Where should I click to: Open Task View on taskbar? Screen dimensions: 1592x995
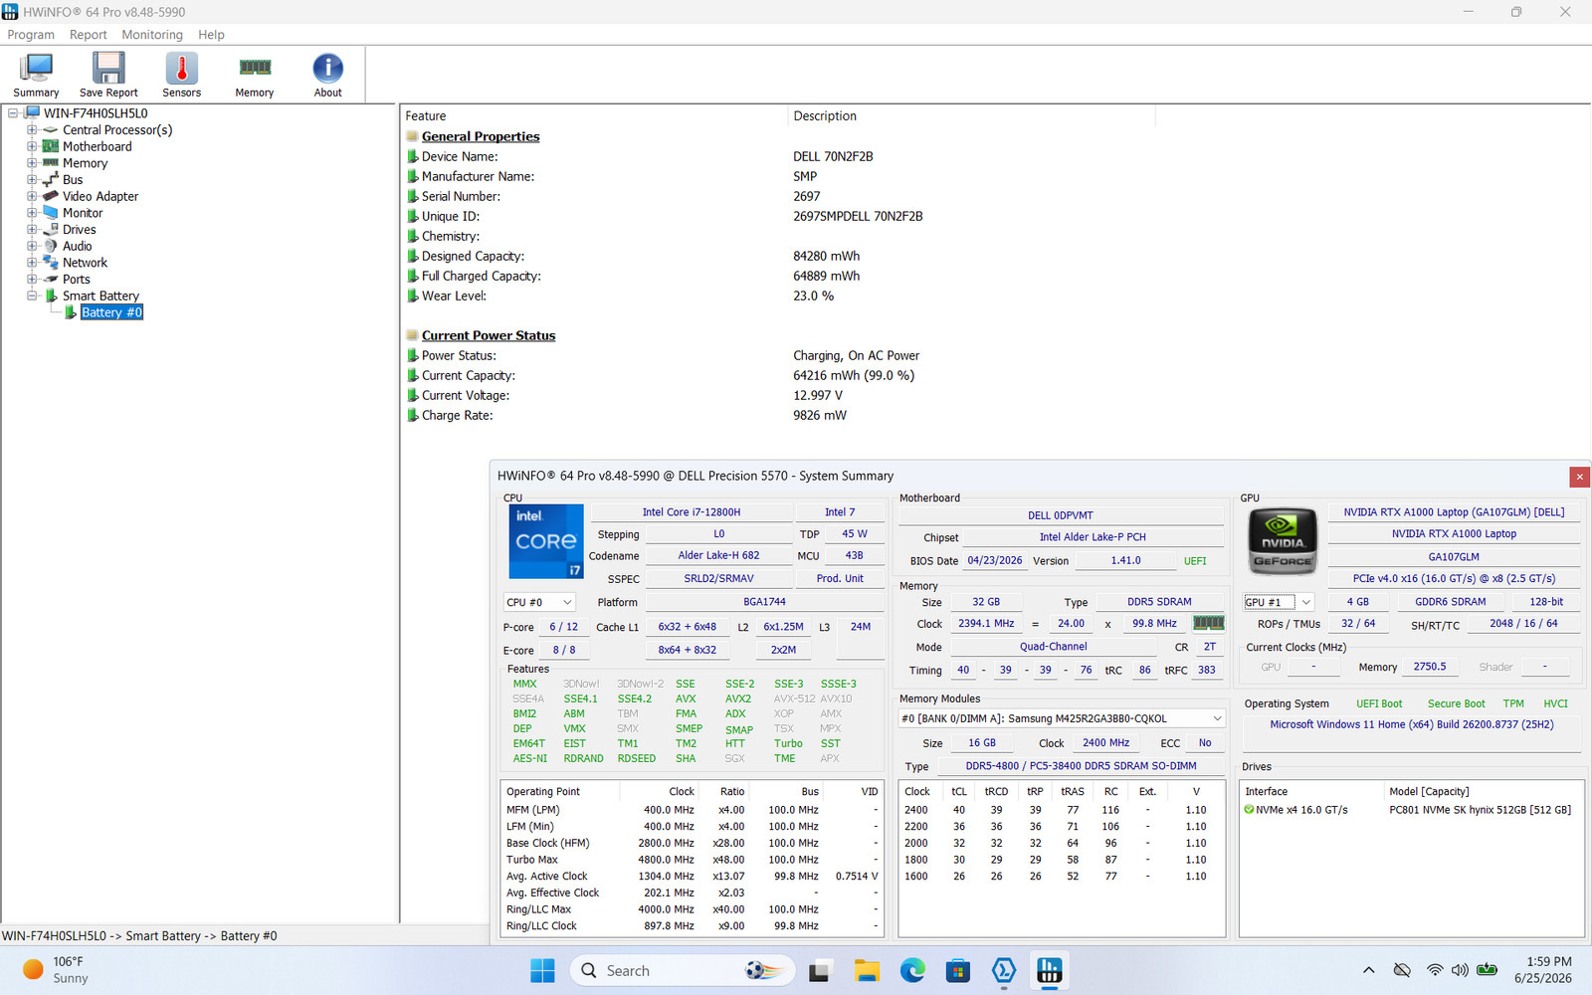[x=819, y=970]
